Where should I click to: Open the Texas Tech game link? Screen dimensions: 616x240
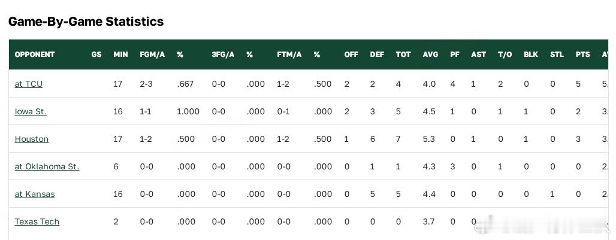37,221
